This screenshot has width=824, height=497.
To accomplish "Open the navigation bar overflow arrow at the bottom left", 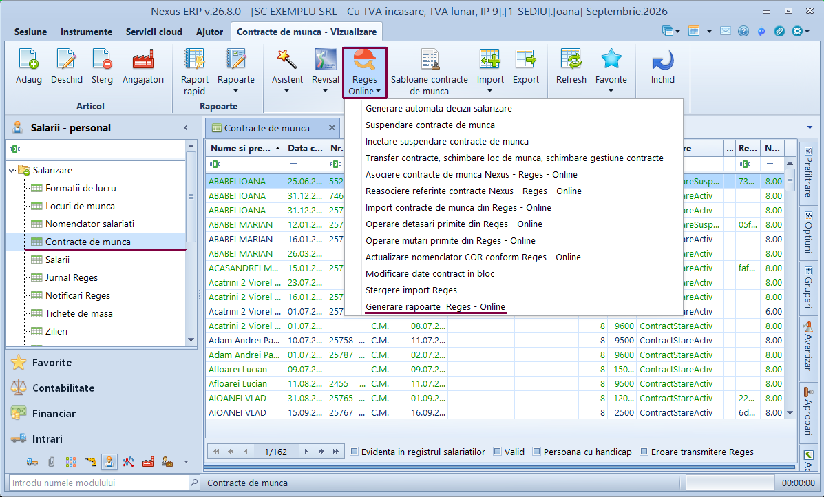I will (185, 462).
